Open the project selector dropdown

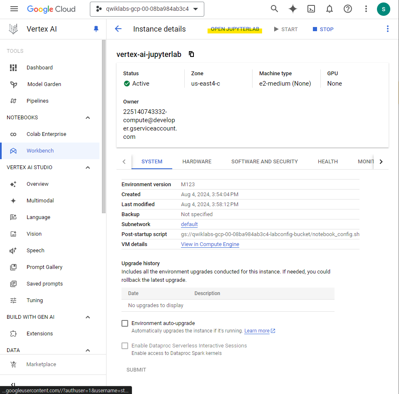pyautogui.click(x=147, y=9)
